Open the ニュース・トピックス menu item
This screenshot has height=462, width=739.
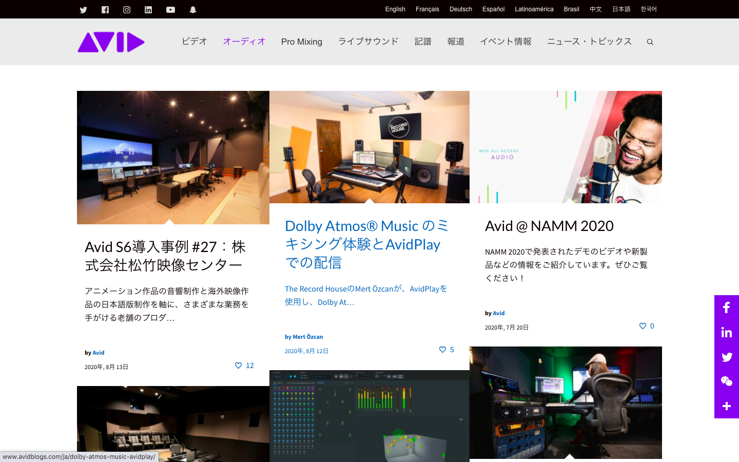pyautogui.click(x=589, y=42)
